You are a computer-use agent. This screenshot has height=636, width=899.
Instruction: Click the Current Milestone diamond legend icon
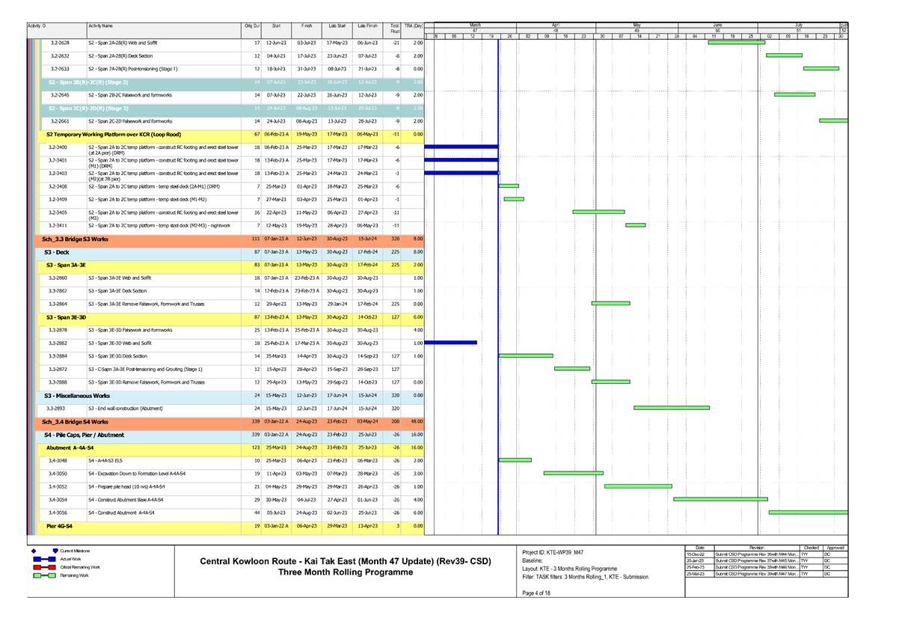point(34,551)
